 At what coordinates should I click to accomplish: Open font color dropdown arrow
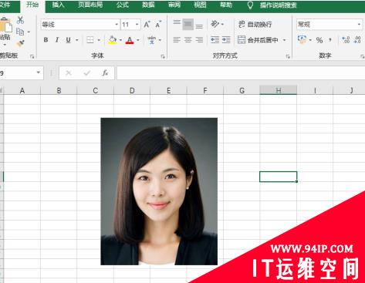138,40
